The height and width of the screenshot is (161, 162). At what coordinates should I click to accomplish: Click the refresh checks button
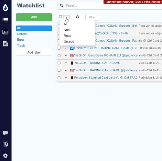coord(77,17)
